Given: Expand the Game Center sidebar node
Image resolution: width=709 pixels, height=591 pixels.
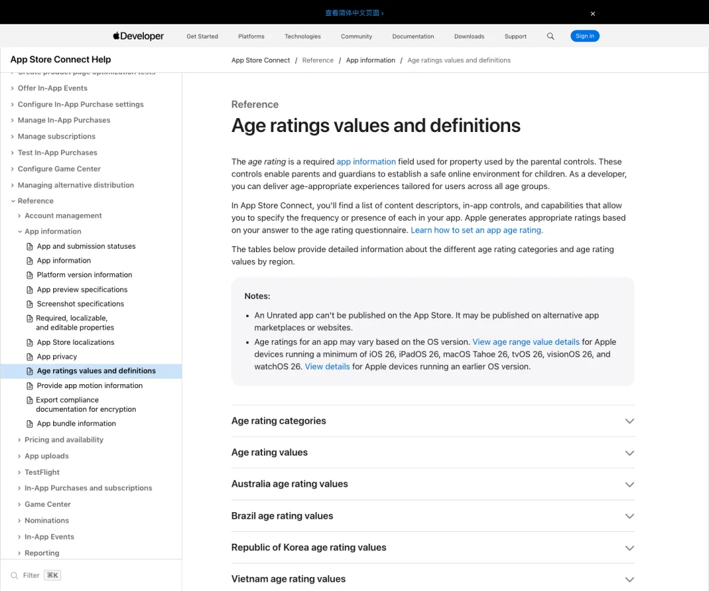Looking at the screenshot, I should click(20, 504).
